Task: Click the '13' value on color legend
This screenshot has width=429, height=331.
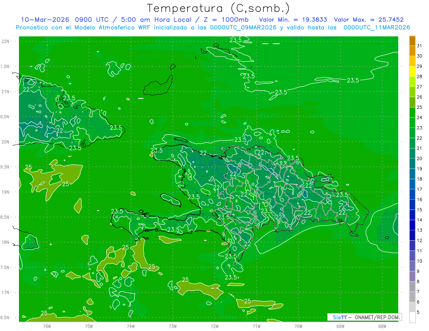Action: (420, 230)
